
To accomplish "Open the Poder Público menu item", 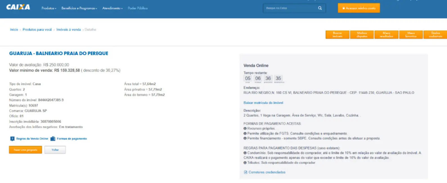I will [x=138, y=8].
